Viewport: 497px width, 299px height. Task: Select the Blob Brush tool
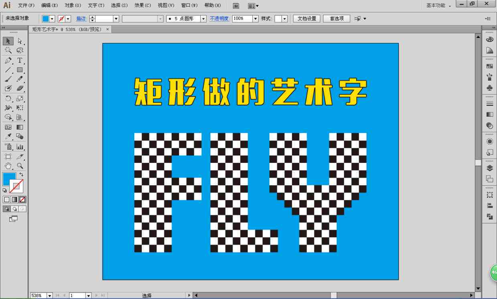point(8,88)
